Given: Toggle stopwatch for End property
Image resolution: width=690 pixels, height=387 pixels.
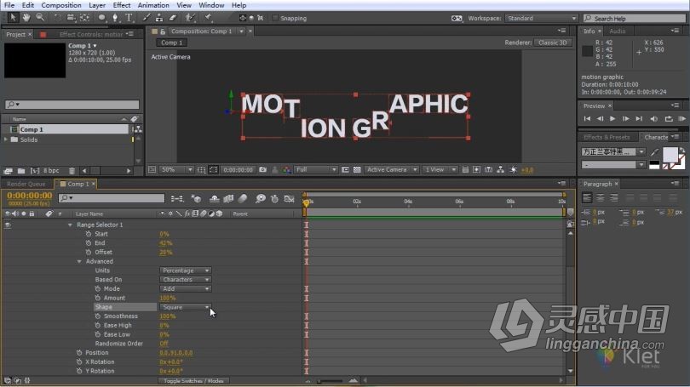Looking at the screenshot, I should [89, 243].
